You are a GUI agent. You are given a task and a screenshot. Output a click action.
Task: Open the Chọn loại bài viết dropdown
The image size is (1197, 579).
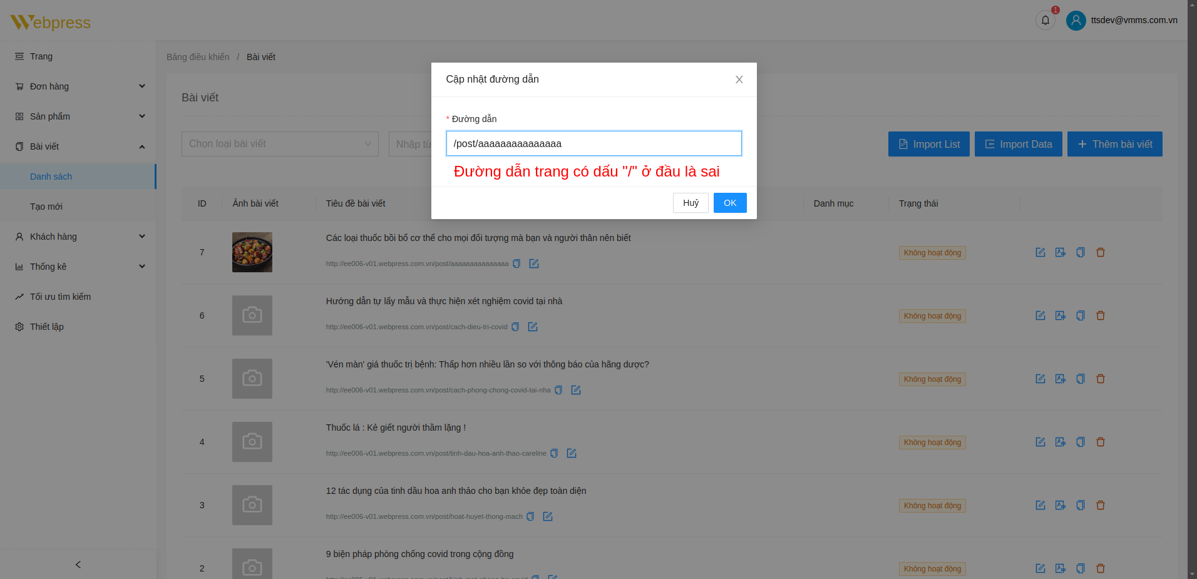click(x=280, y=144)
